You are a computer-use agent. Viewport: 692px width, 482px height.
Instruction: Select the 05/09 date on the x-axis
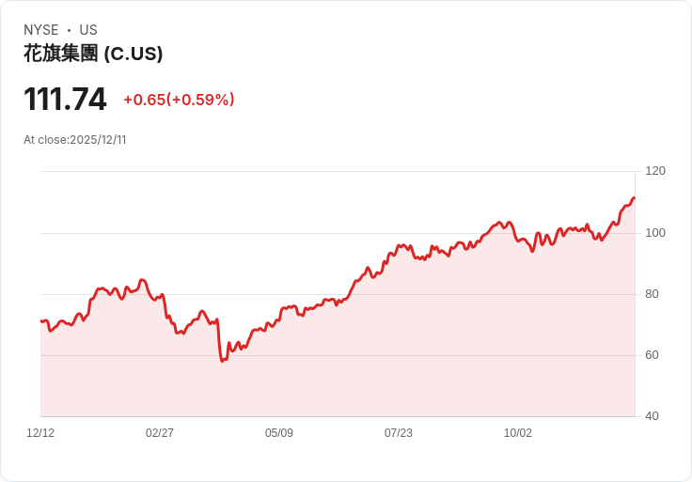tap(279, 433)
